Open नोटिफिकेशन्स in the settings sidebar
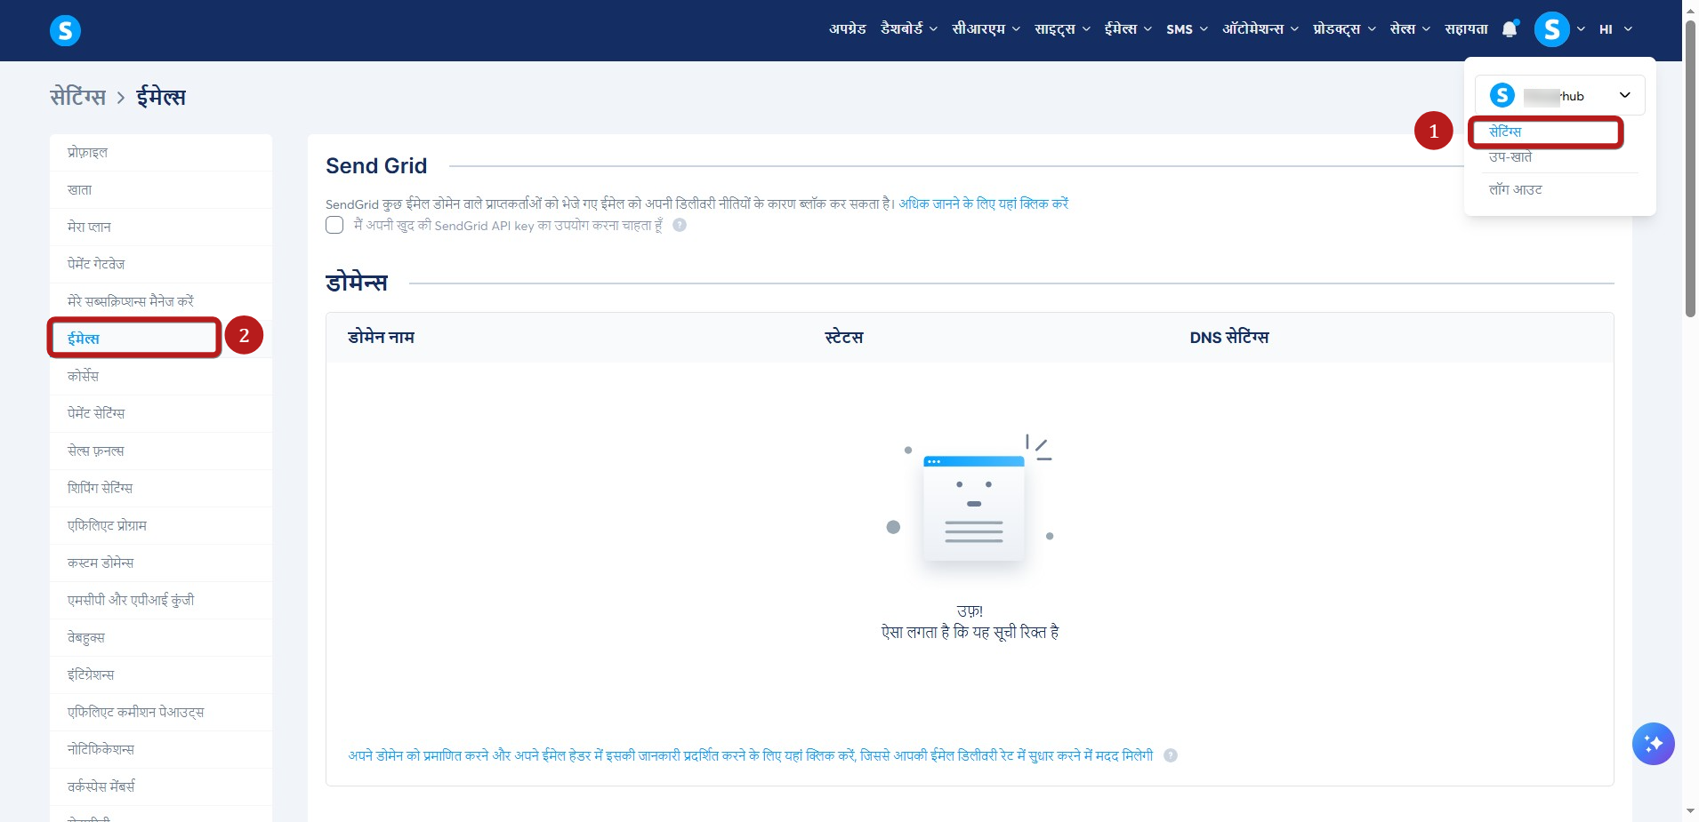Screen dimensions: 1699x822 [161, 750]
